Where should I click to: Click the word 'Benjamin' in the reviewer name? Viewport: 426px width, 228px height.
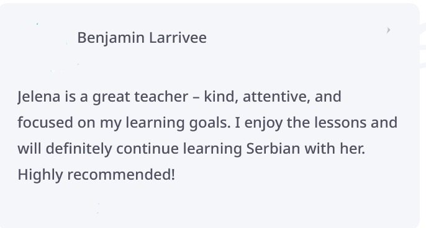(111, 38)
